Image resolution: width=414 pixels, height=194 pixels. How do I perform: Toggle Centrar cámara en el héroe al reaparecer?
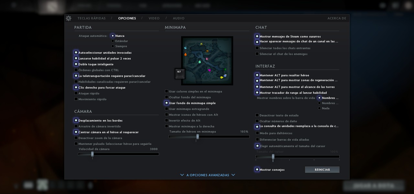[x=76, y=132]
